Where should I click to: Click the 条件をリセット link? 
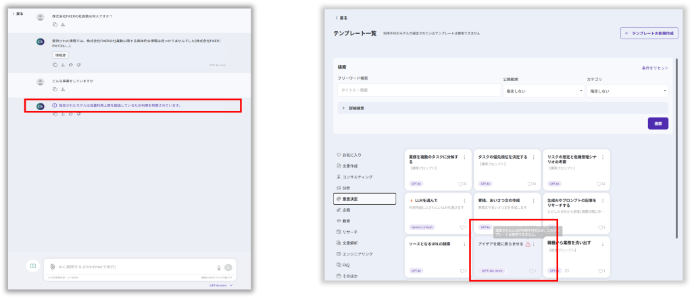coord(654,68)
